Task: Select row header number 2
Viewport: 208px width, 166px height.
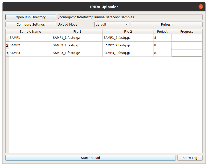Action: 7,45
